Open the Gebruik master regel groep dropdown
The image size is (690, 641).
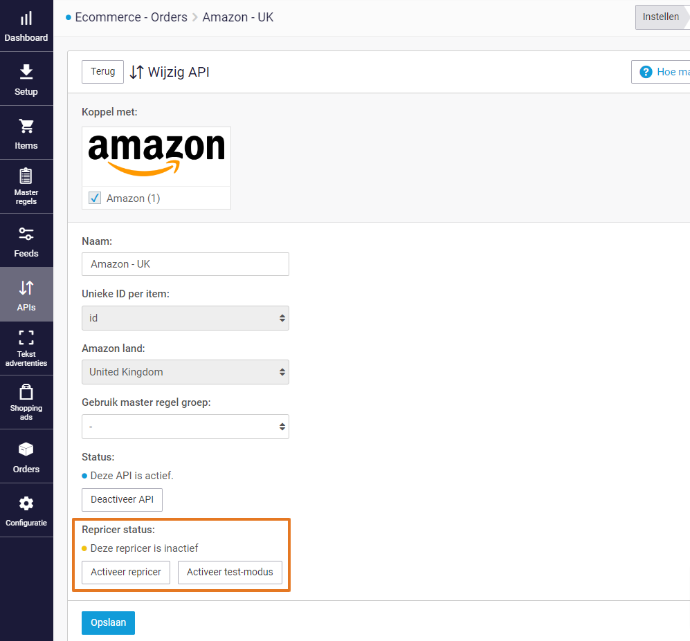pyautogui.click(x=185, y=427)
